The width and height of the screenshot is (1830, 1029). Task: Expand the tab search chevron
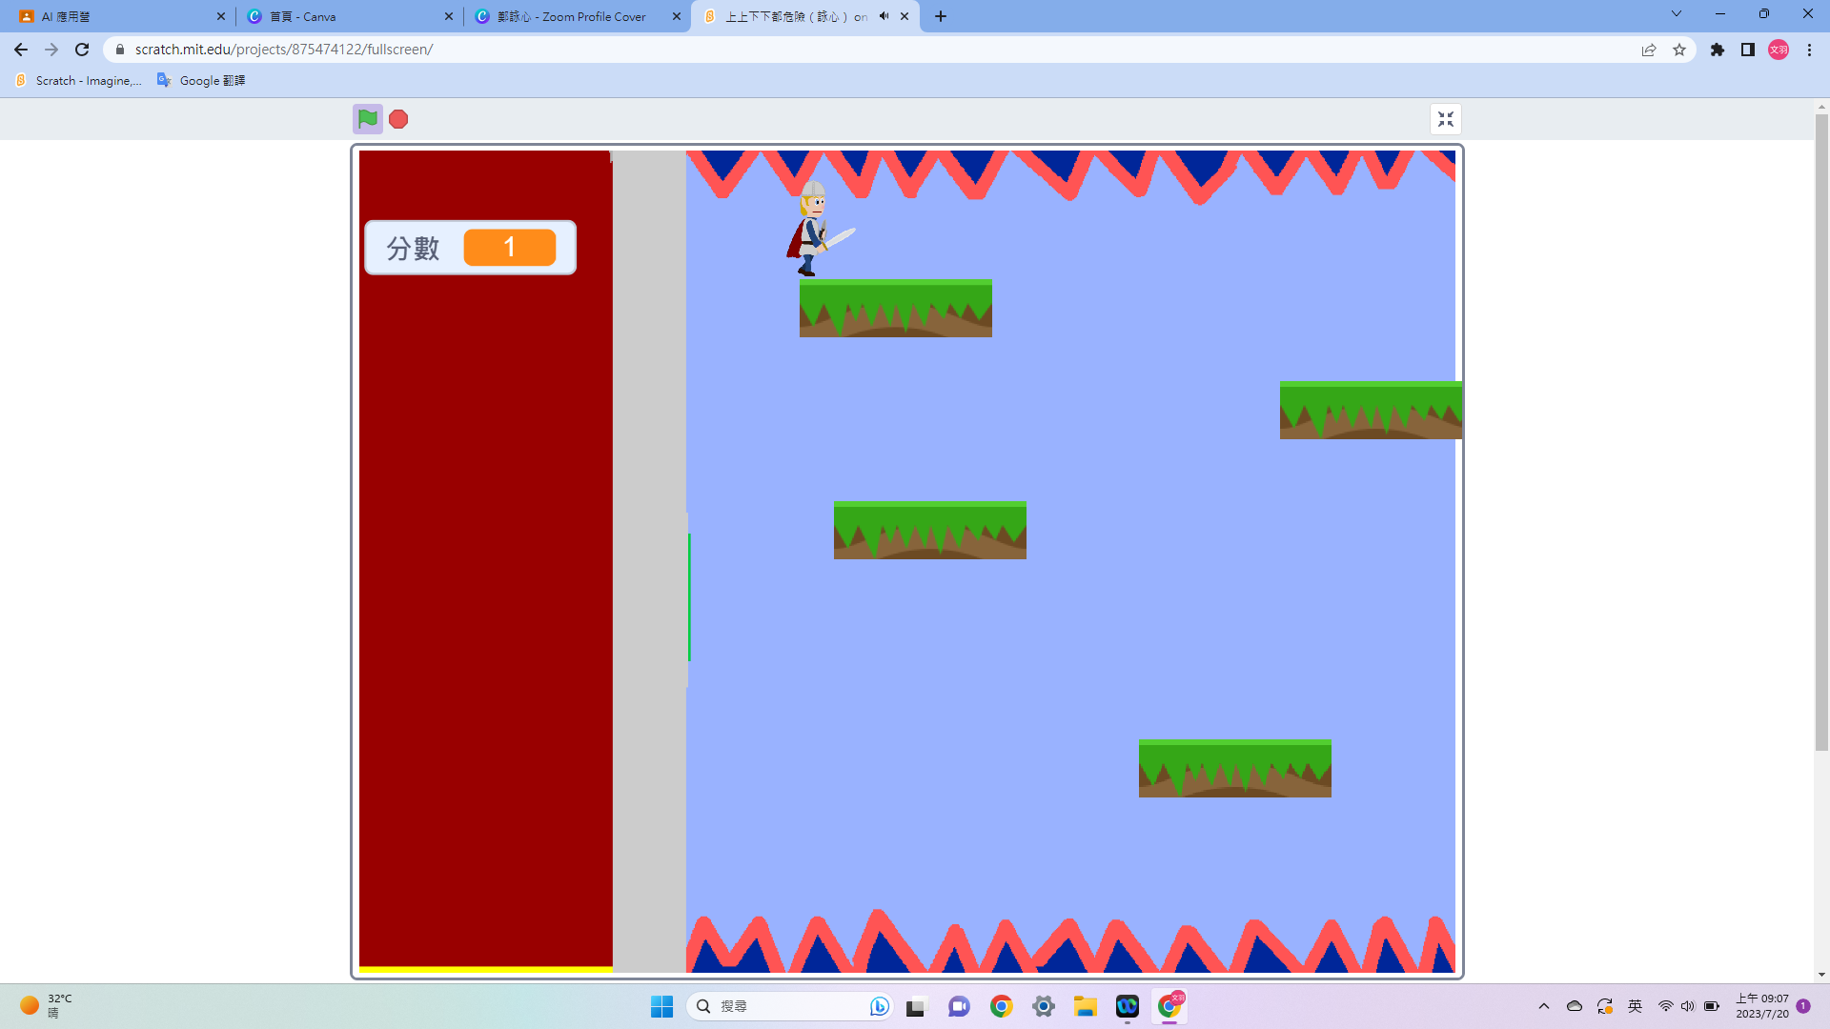pos(1677,14)
